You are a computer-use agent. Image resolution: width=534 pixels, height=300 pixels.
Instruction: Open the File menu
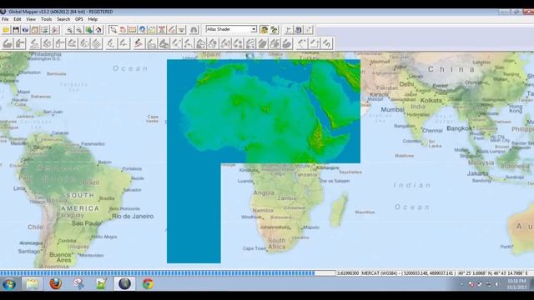pyautogui.click(x=5, y=19)
